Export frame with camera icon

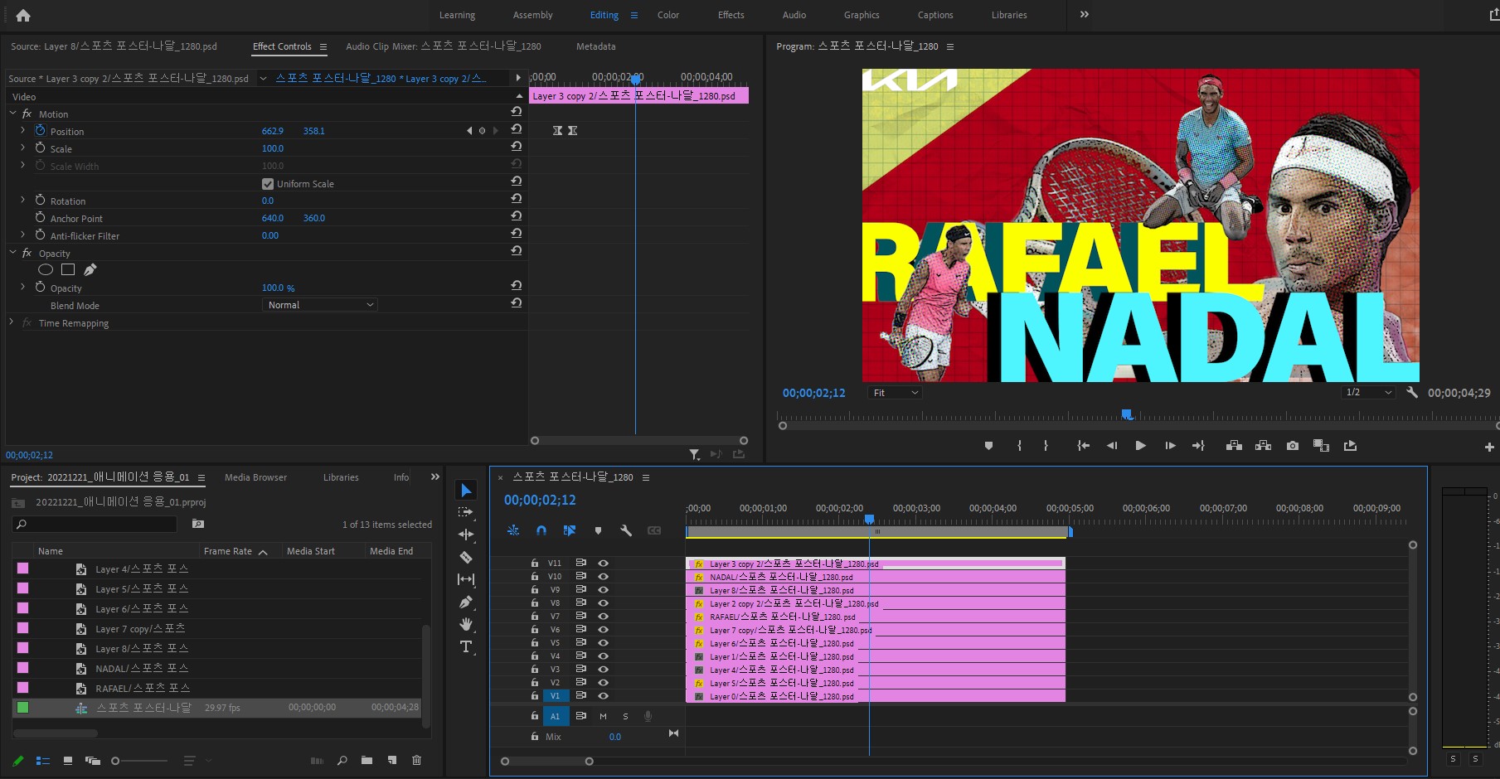[x=1293, y=446]
